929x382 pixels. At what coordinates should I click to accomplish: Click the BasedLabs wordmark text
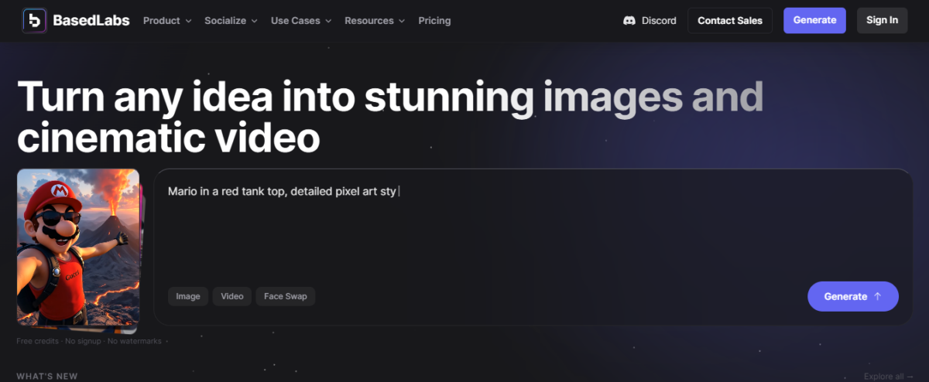click(x=91, y=21)
